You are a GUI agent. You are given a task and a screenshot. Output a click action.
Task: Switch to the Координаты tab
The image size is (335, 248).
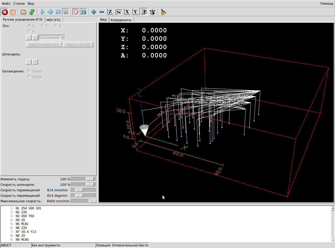point(121,20)
